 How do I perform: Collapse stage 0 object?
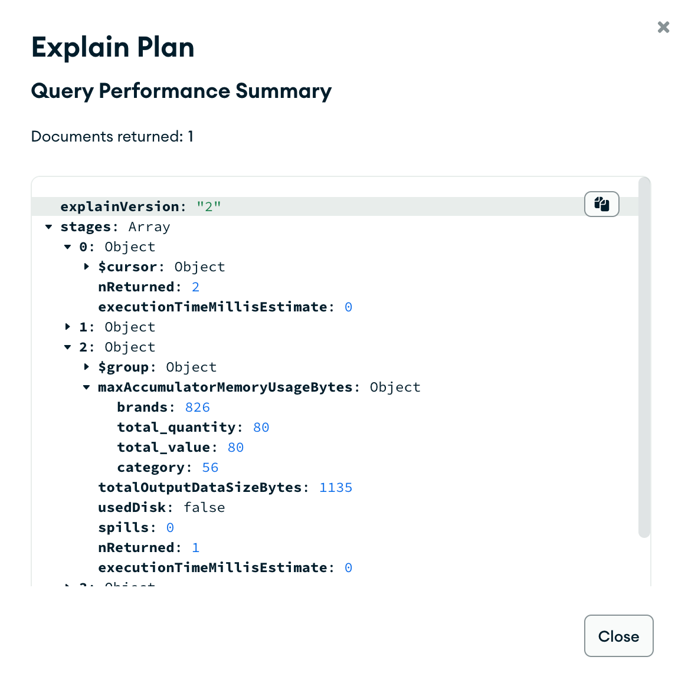[67, 247]
